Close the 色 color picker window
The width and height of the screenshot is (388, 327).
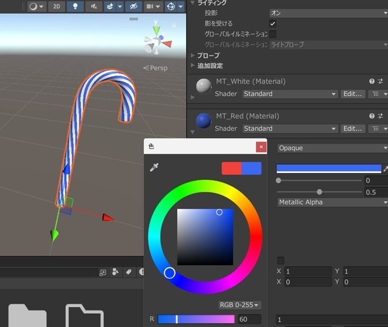coord(261,147)
